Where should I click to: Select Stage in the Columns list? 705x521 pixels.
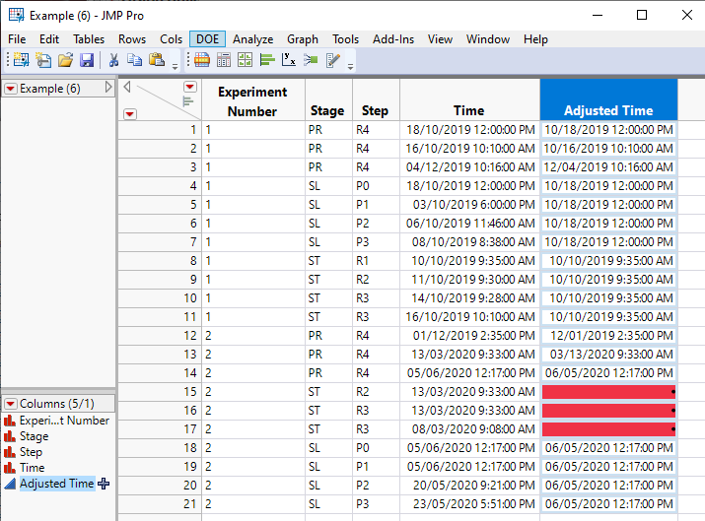coord(35,436)
